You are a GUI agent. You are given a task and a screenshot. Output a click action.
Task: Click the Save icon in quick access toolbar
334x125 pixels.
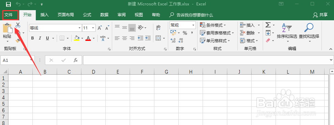pyautogui.click(x=8, y=4)
